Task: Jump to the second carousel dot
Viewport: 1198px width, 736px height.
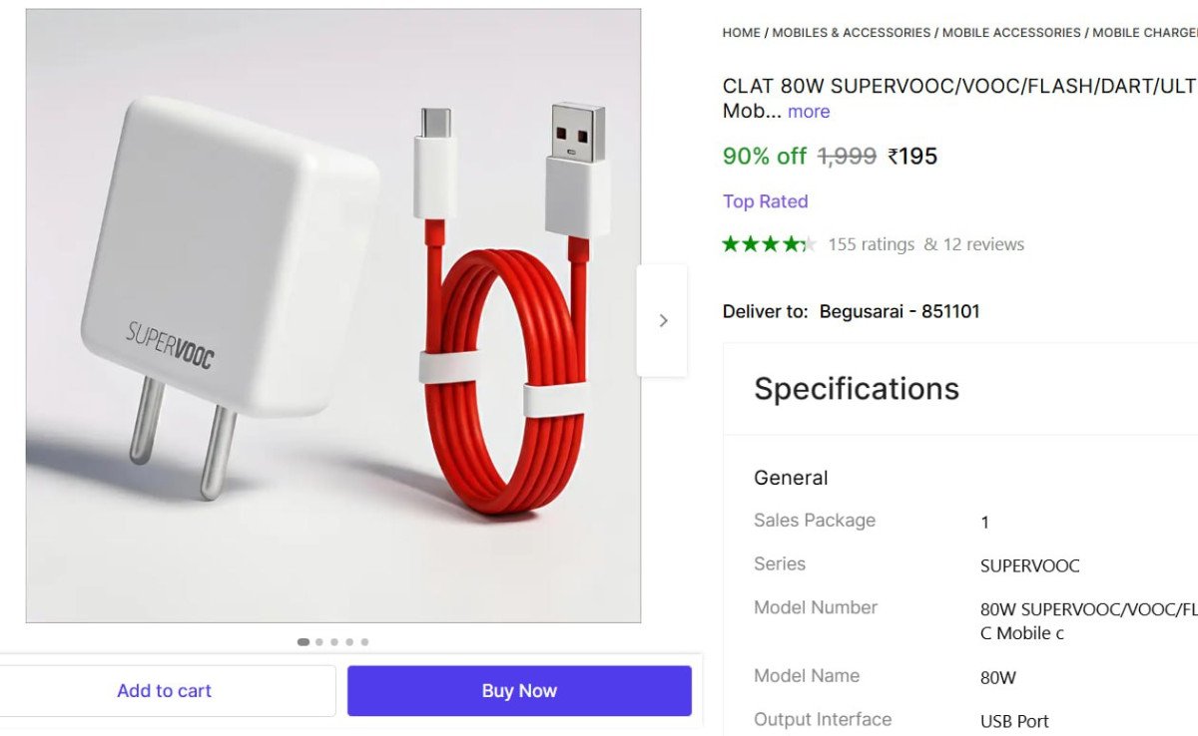Action: pos(319,642)
